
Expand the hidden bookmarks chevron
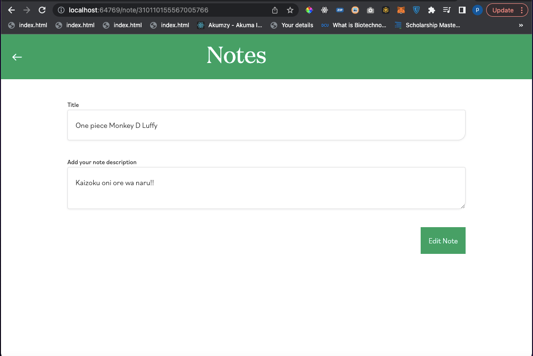(521, 25)
